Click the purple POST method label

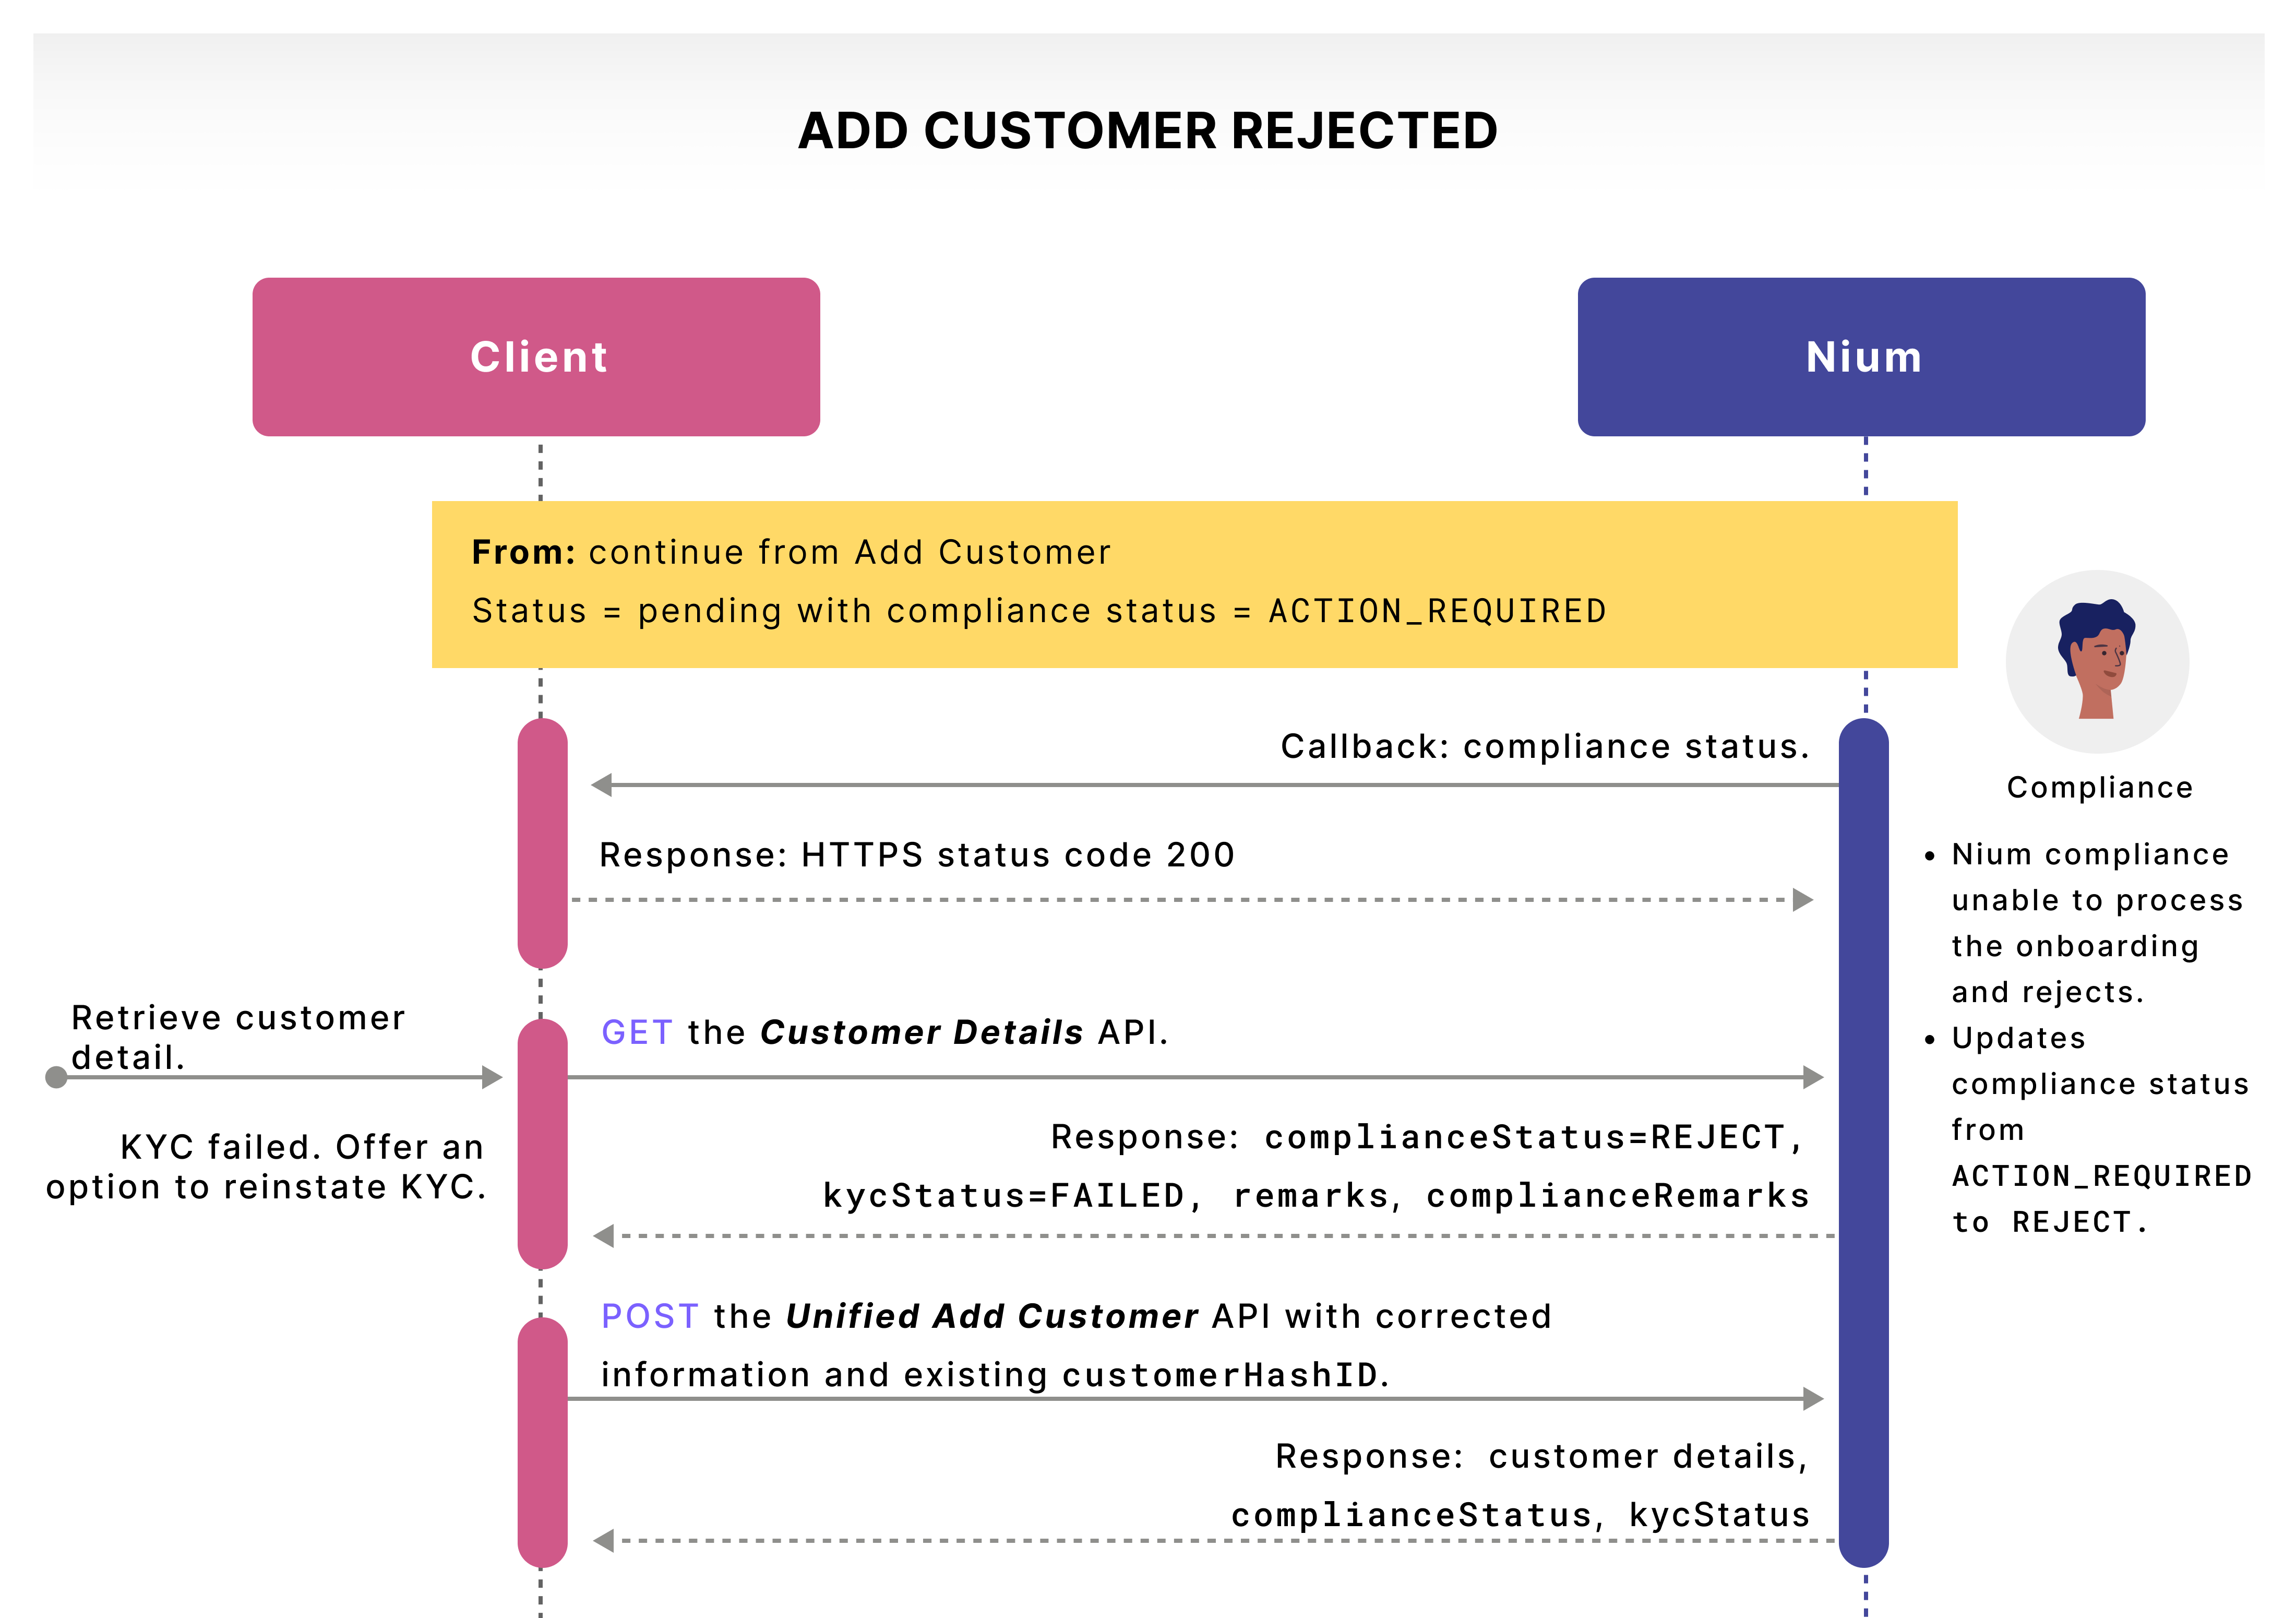tap(649, 1316)
